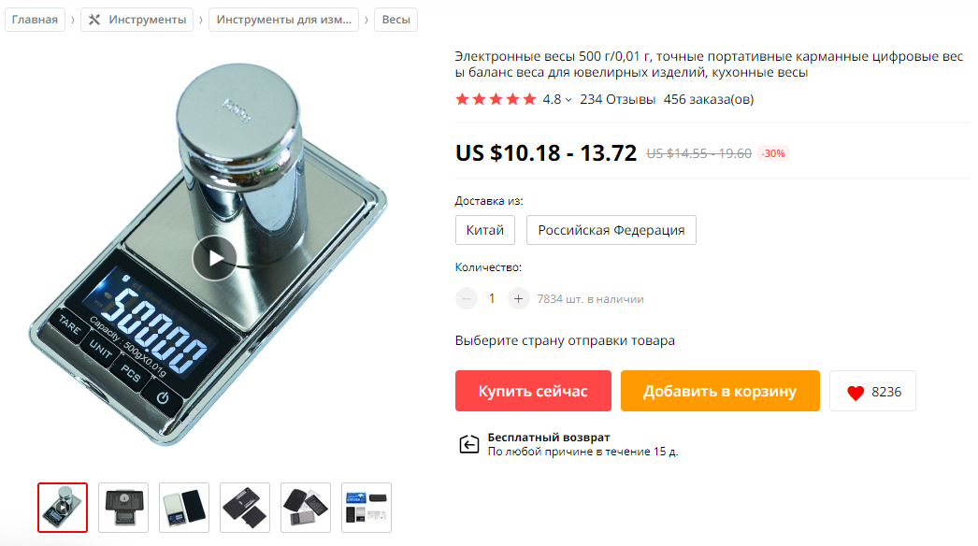
Task: Open the Весы breadcrumb category
Action: (x=396, y=20)
